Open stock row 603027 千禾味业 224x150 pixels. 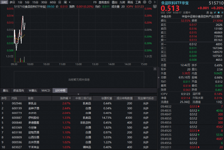click(x=79, y=147)
